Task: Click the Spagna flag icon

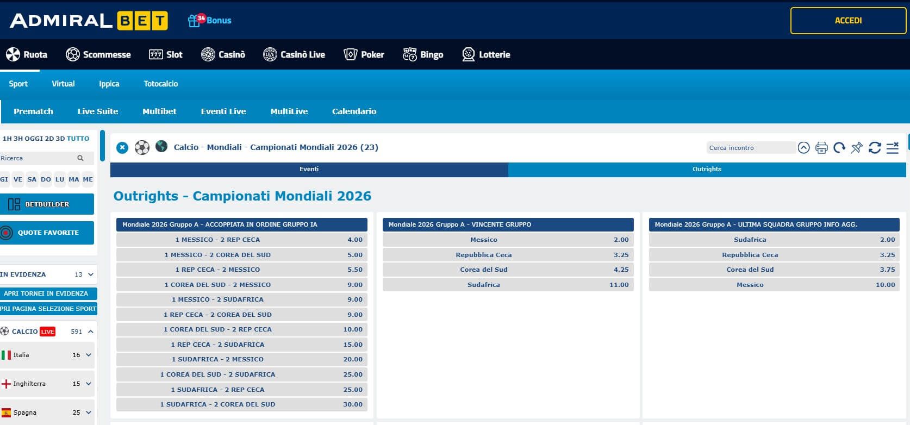Action: [x=6, y=412]
